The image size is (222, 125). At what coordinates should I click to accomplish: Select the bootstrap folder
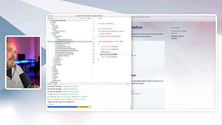pos(54,82)
